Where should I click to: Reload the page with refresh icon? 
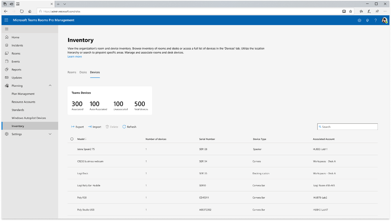click(22, 11)
